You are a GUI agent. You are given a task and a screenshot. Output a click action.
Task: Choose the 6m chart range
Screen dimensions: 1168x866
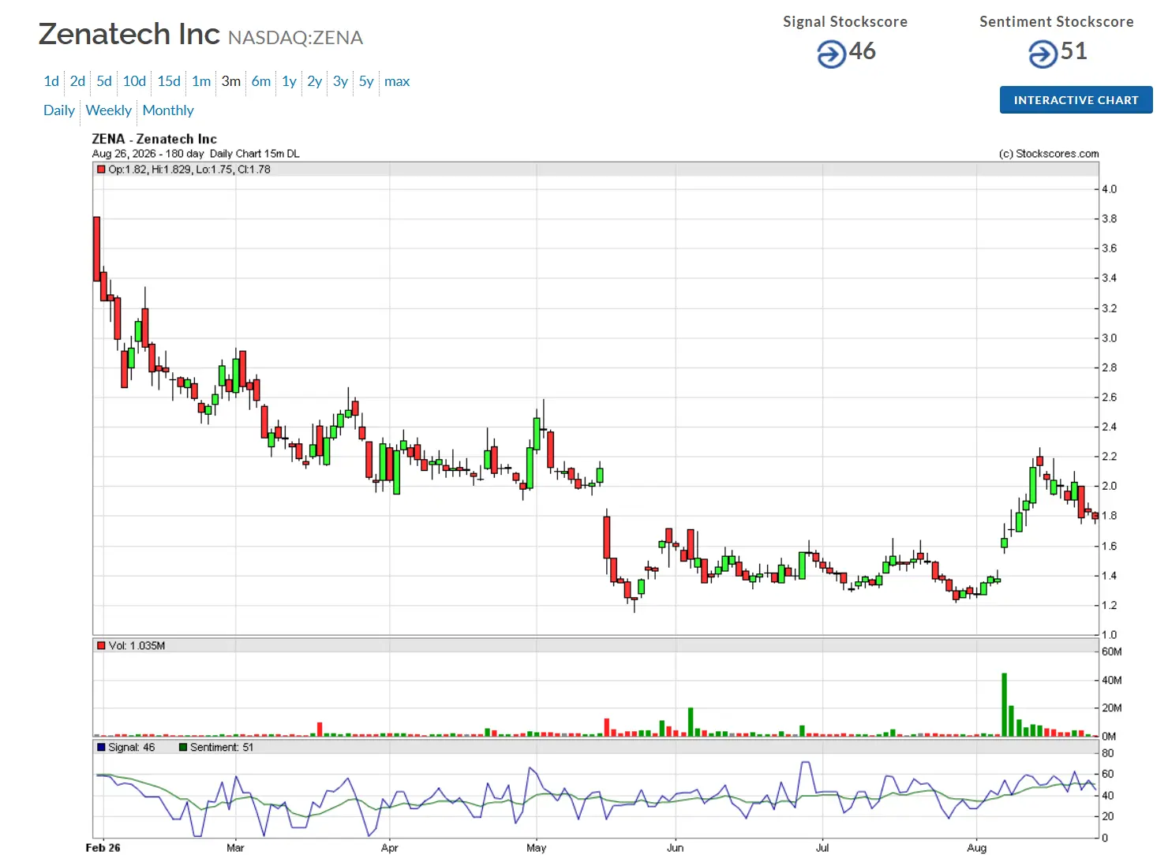261,81
